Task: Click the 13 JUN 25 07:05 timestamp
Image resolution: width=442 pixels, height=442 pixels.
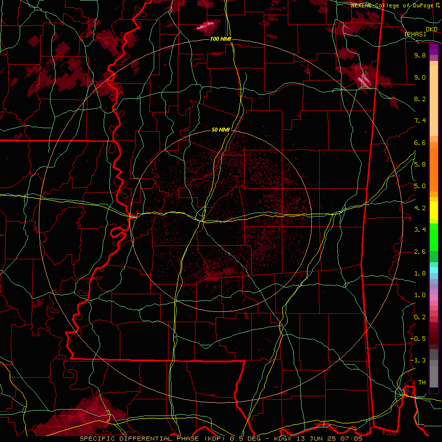Action: pos(329,439)
